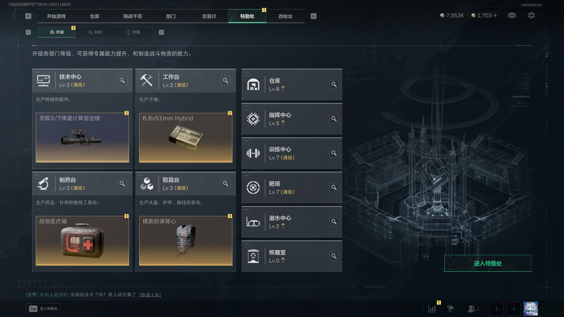Expand upgrade arrow for 指挥中心 Lv.5
The height and width of the screenshot is (317, 564).
[283, 123]
